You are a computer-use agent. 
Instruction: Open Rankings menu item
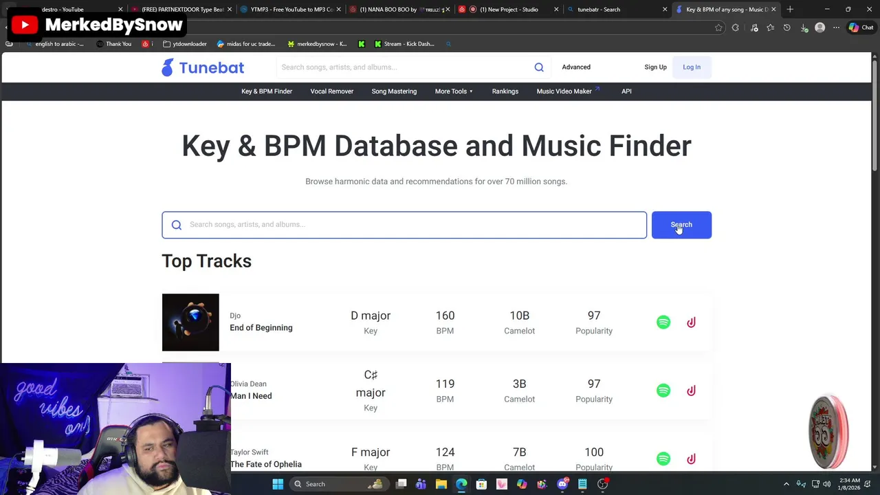[505, 91]
